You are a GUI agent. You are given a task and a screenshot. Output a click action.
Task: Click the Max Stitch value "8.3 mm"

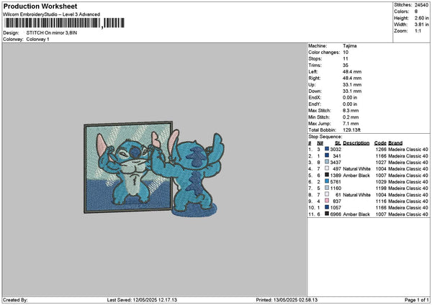[351, 111]
